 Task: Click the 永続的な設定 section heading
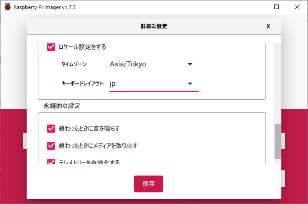62,106
